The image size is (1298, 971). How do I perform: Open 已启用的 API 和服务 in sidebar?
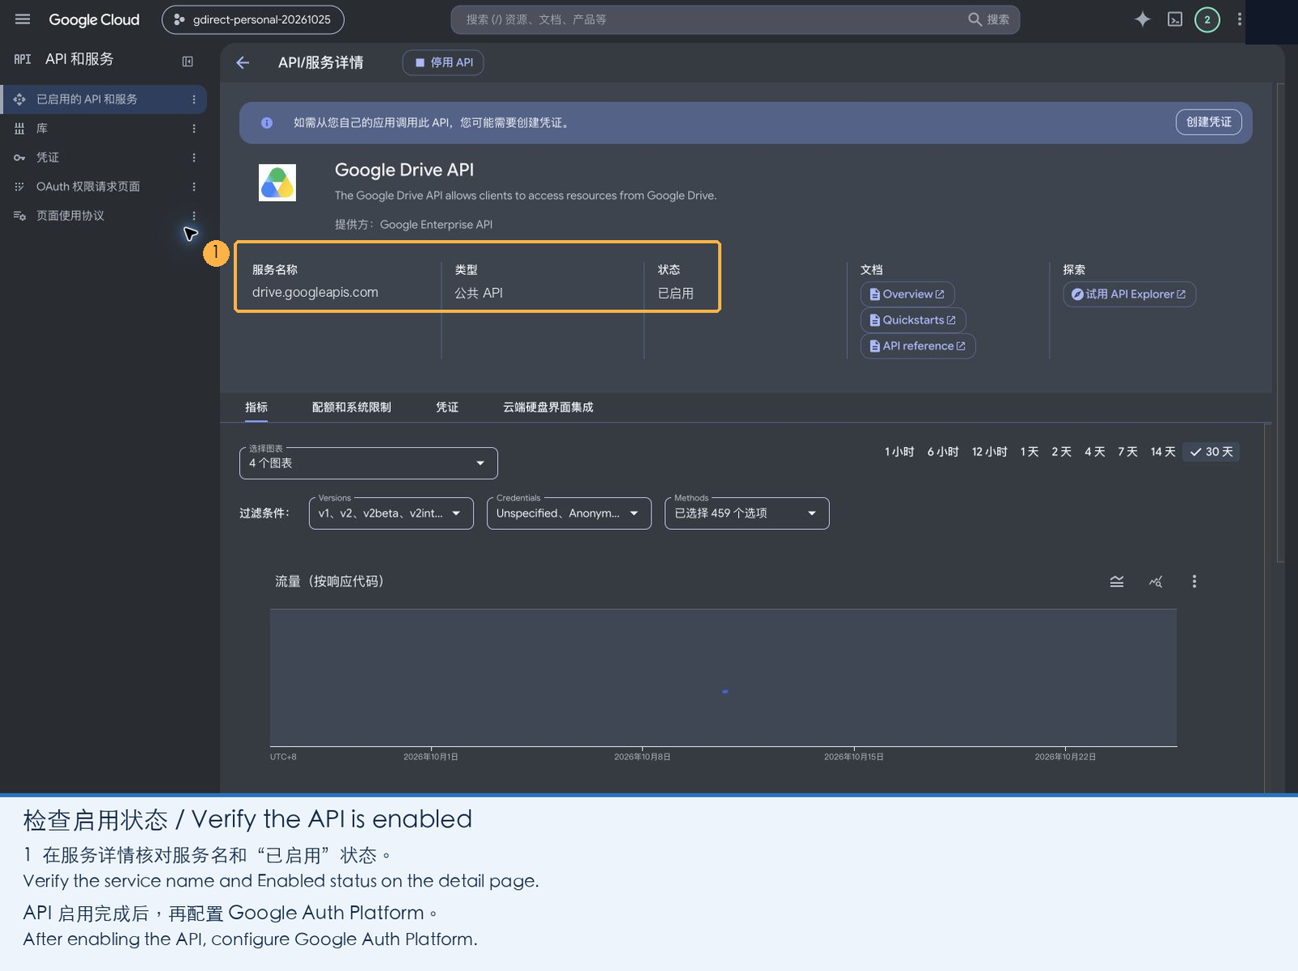(104, 99)
